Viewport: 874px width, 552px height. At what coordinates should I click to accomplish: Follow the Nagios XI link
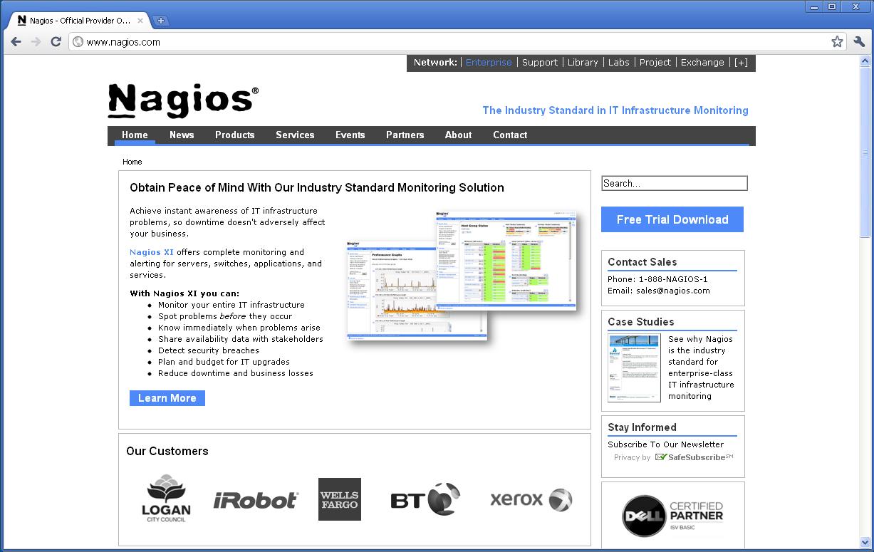[151, 252]
